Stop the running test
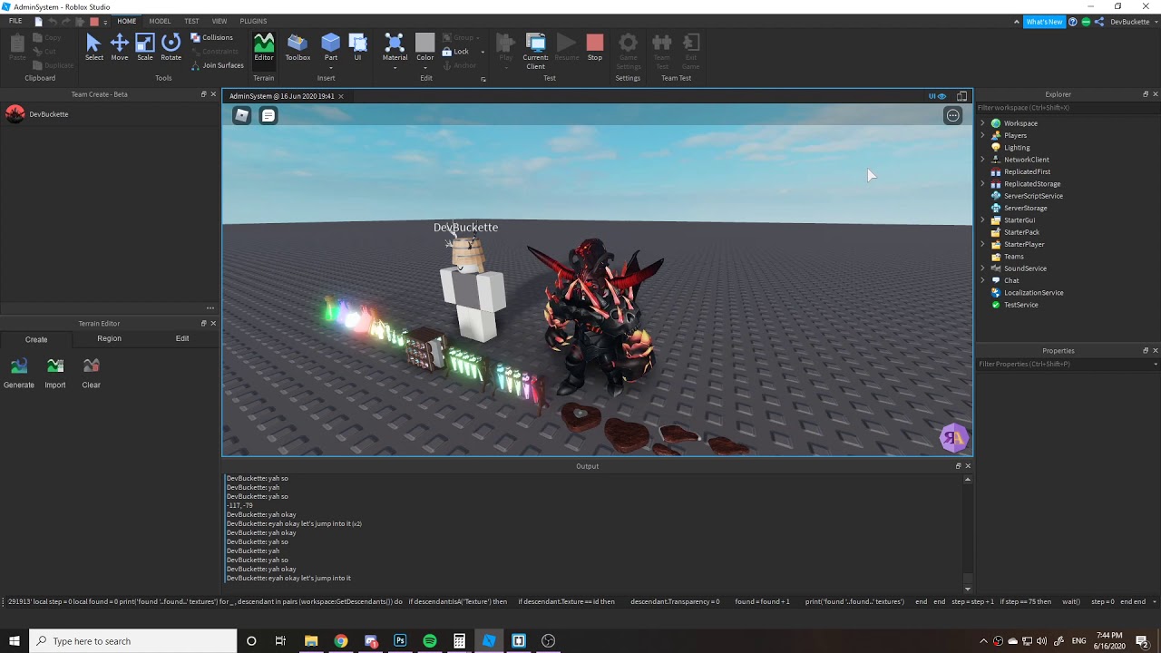This screenshot has height=653, width=1161. [x=595, y=47]
